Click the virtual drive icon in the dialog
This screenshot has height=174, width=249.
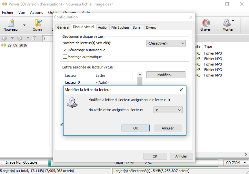(72, 103)
